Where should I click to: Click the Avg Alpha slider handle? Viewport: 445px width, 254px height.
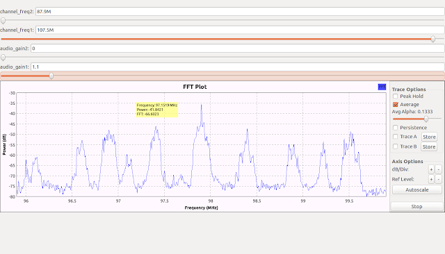coord(426,119)
